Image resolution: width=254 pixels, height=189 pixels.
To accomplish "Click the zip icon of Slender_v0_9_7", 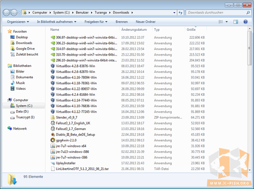I will [53, 118].
